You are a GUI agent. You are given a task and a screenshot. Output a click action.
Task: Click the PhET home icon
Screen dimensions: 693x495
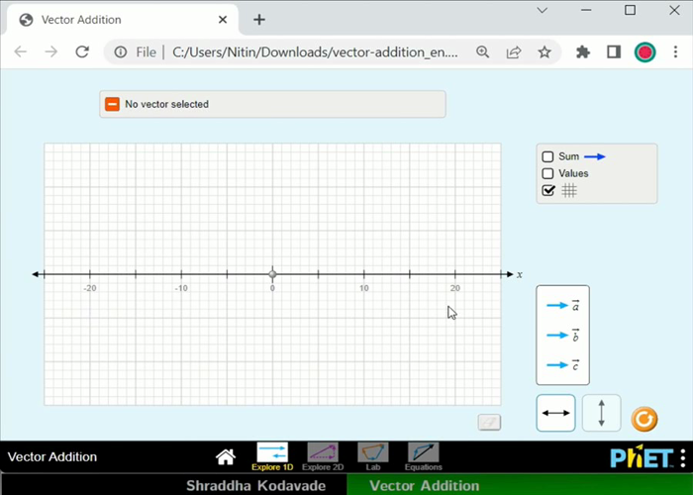coord(226,456)
